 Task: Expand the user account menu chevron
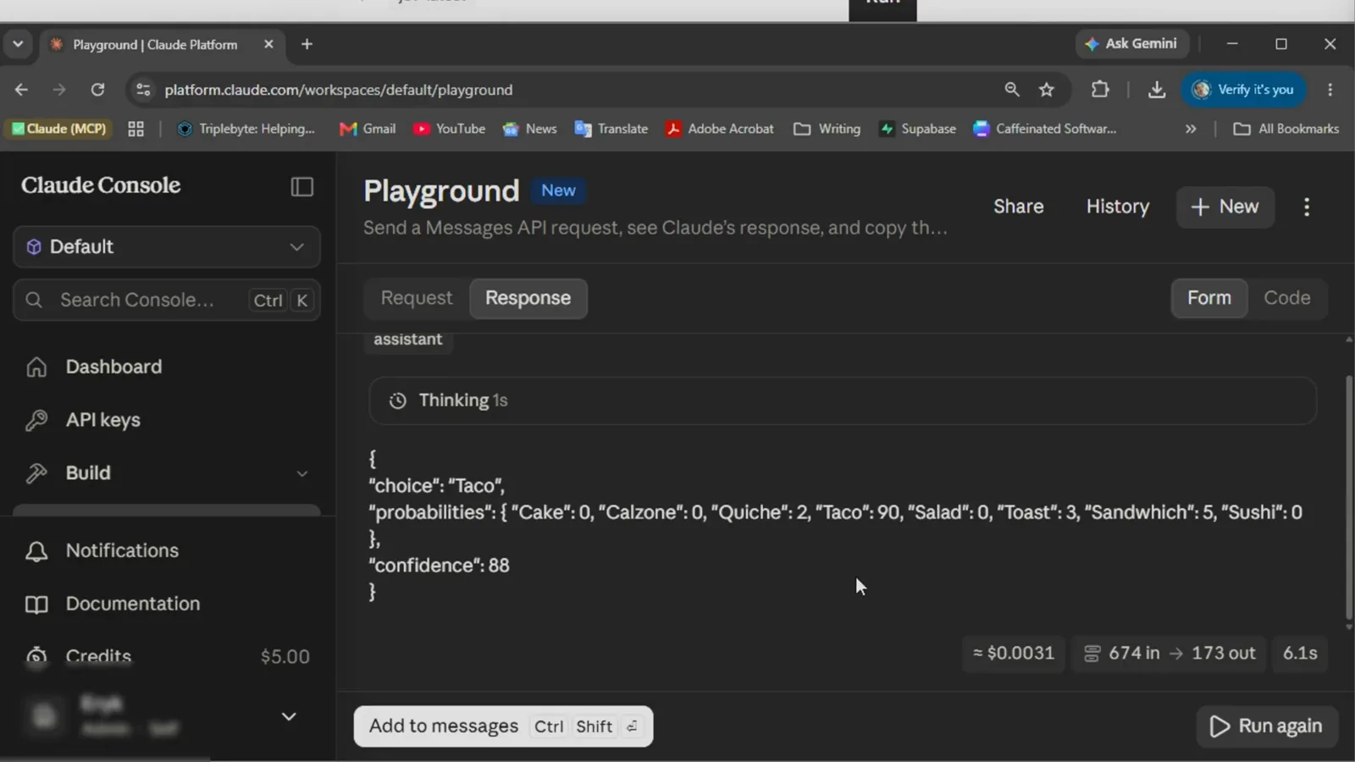pyautogui.click(x=289, y=716)
